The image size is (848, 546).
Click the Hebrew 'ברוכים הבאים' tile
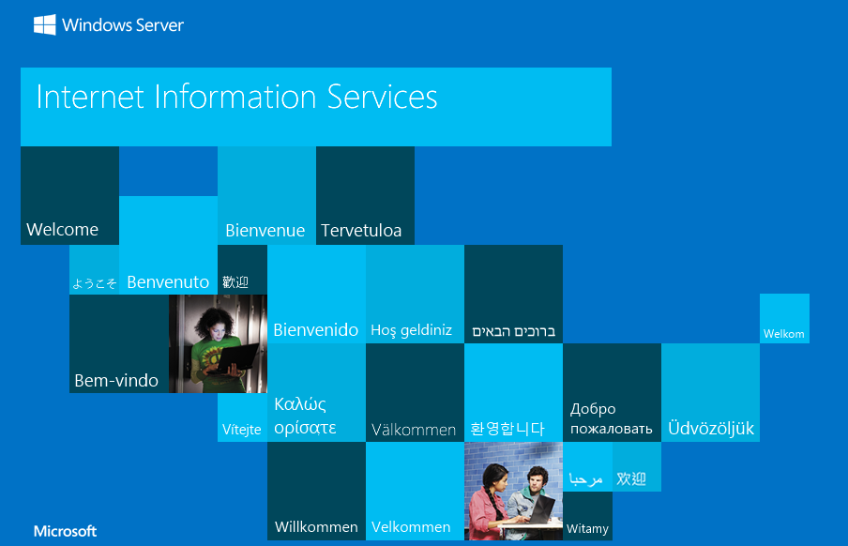click(513, 294)
